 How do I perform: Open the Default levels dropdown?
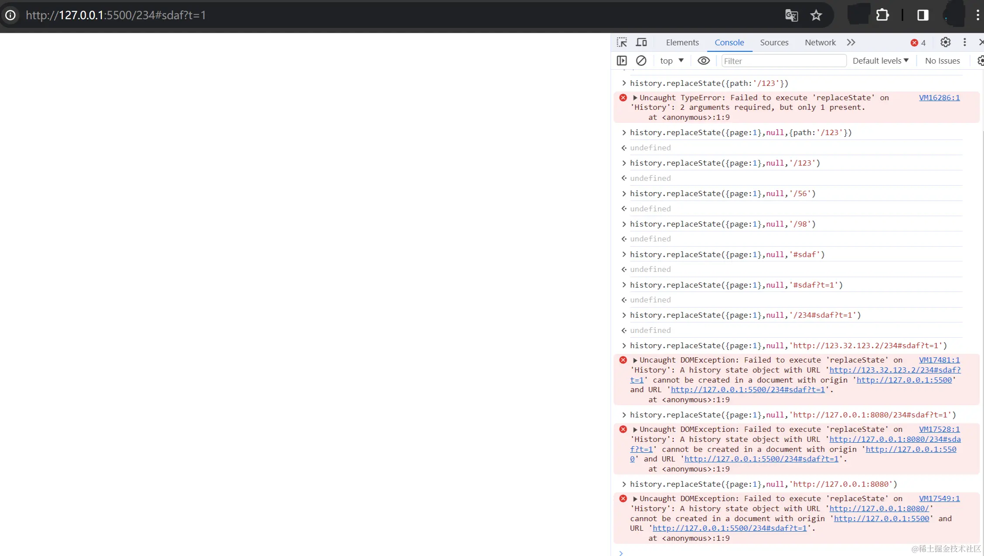click(x=880, y=61)
